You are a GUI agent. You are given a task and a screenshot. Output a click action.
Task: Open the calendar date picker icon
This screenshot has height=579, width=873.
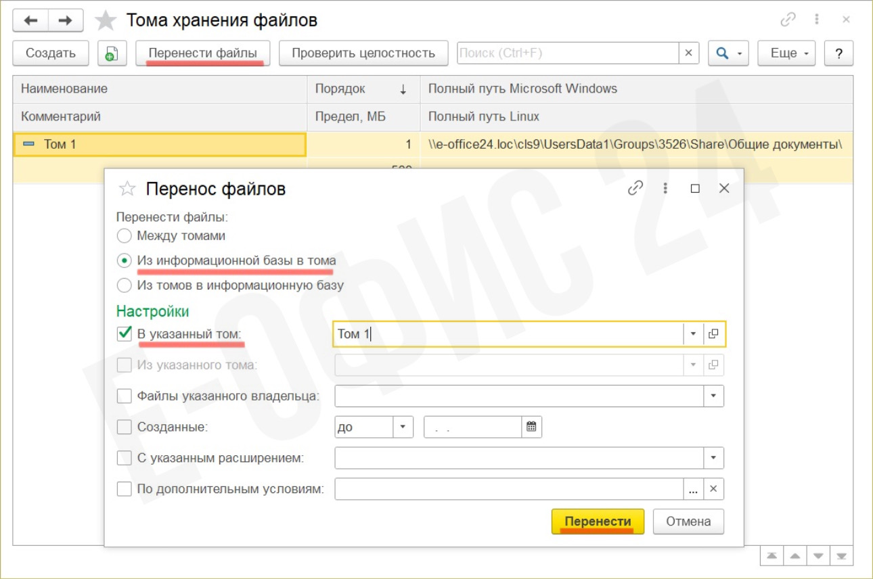pyautogui.click(x=531, y=427)
